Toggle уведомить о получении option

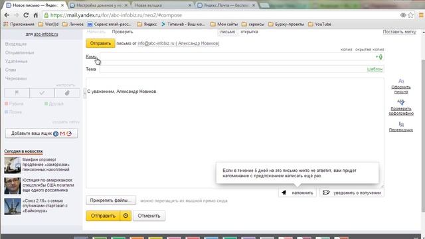tap(351, 193)
